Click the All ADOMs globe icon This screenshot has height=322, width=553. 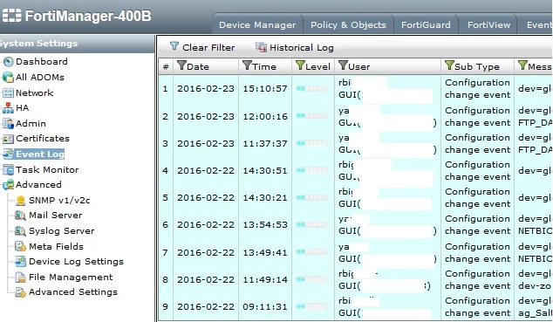coord(8,78)
